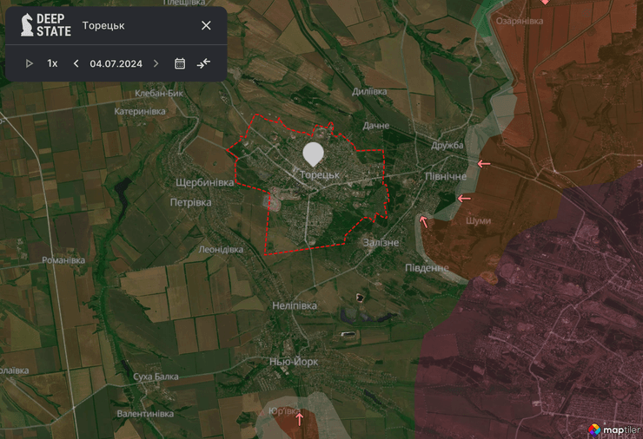Click the Щербинівка map label
This screenshot has width=643, height=439.
(x=204, y=183)
